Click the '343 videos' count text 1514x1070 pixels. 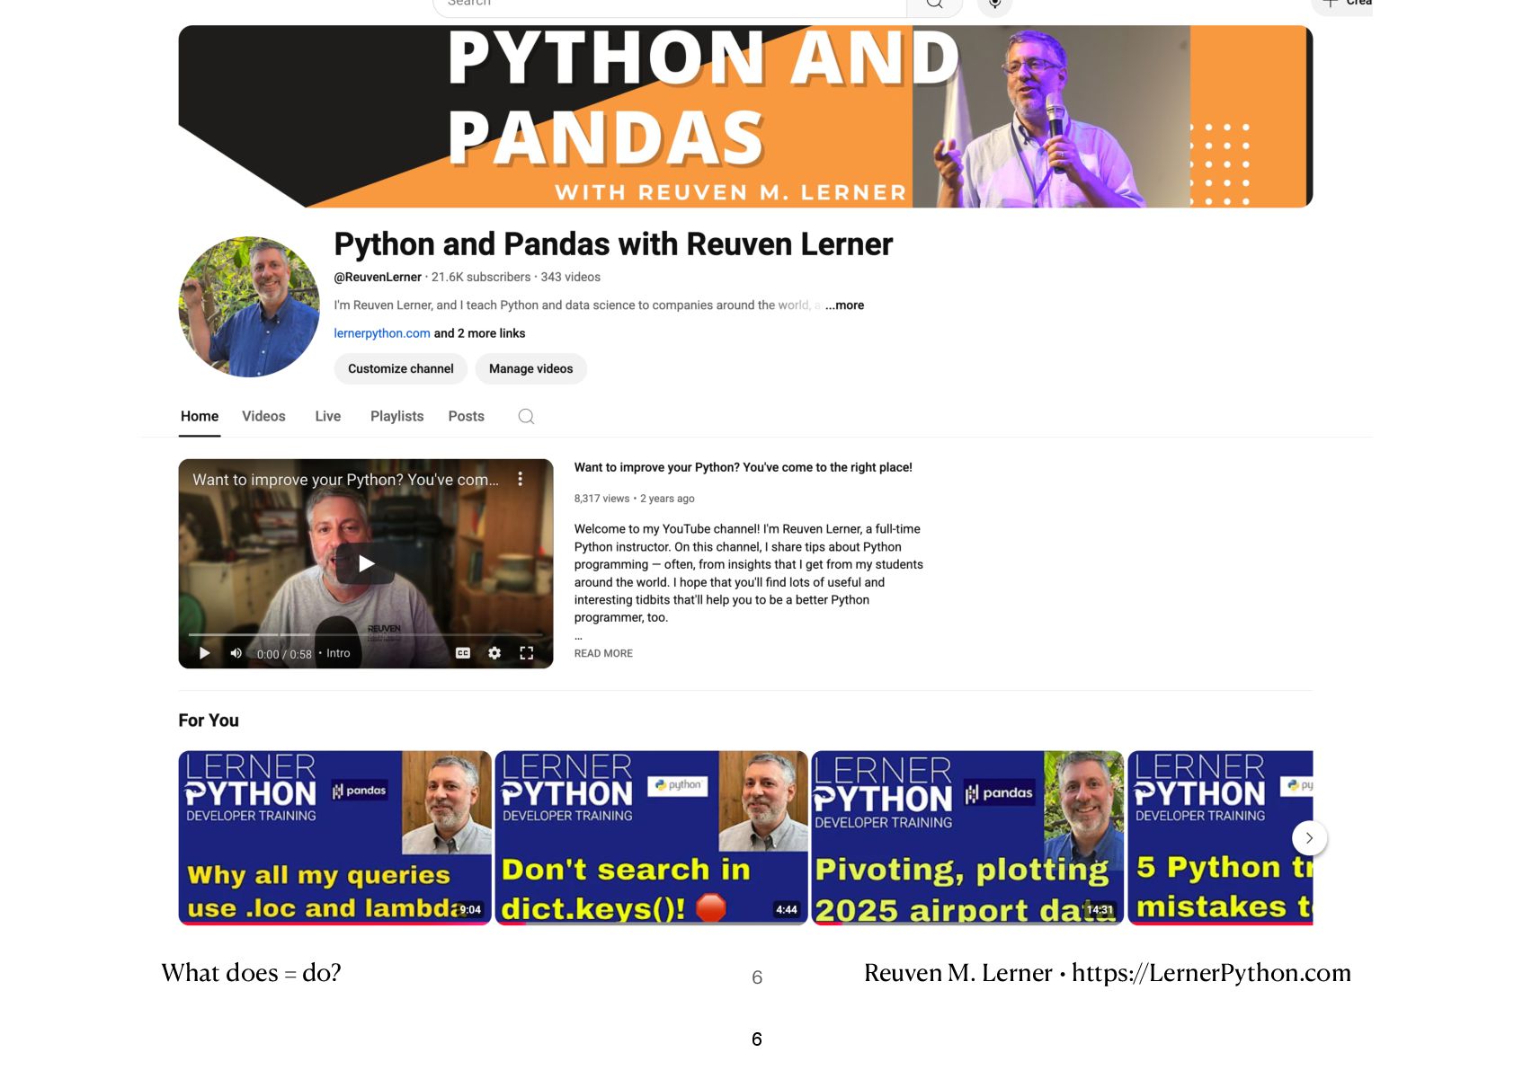[571, 277]
